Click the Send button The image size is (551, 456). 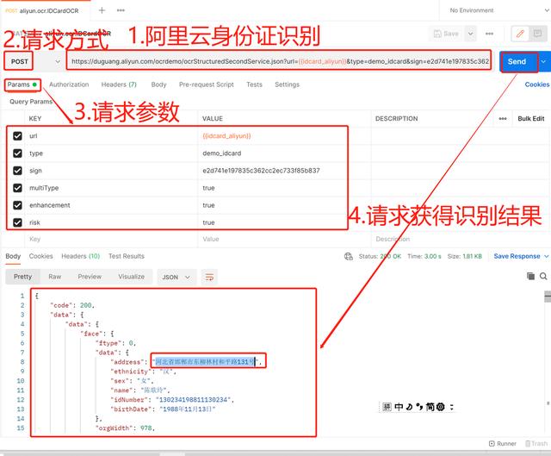tap(518, 61)
